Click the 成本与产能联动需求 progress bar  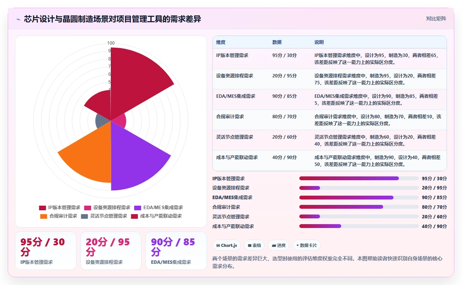[359, 226]
